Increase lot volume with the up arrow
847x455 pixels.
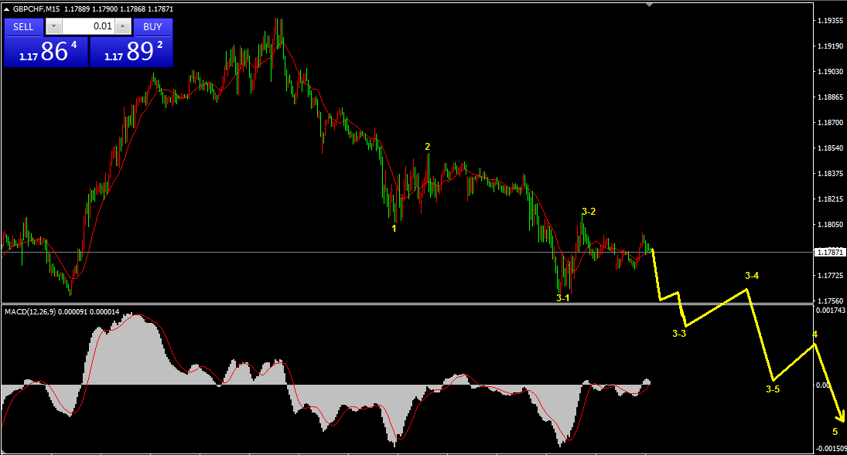(123, 26)
